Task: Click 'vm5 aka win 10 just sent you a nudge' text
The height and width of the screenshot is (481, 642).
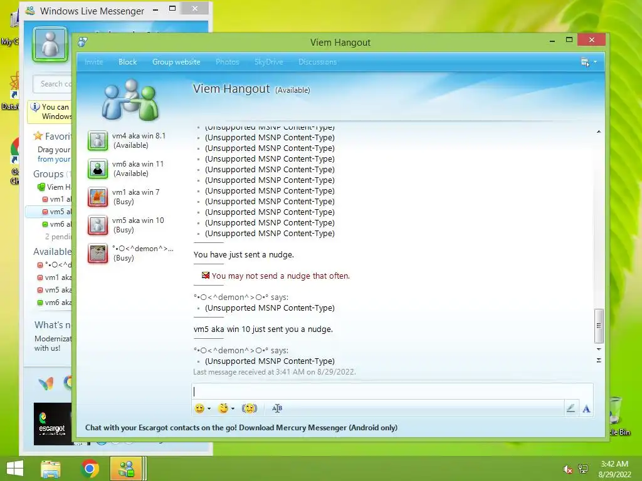Action: tap(263, 329)
